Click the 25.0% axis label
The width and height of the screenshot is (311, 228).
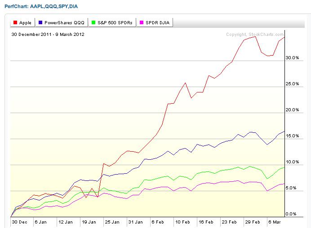click(x=292, y=84)
